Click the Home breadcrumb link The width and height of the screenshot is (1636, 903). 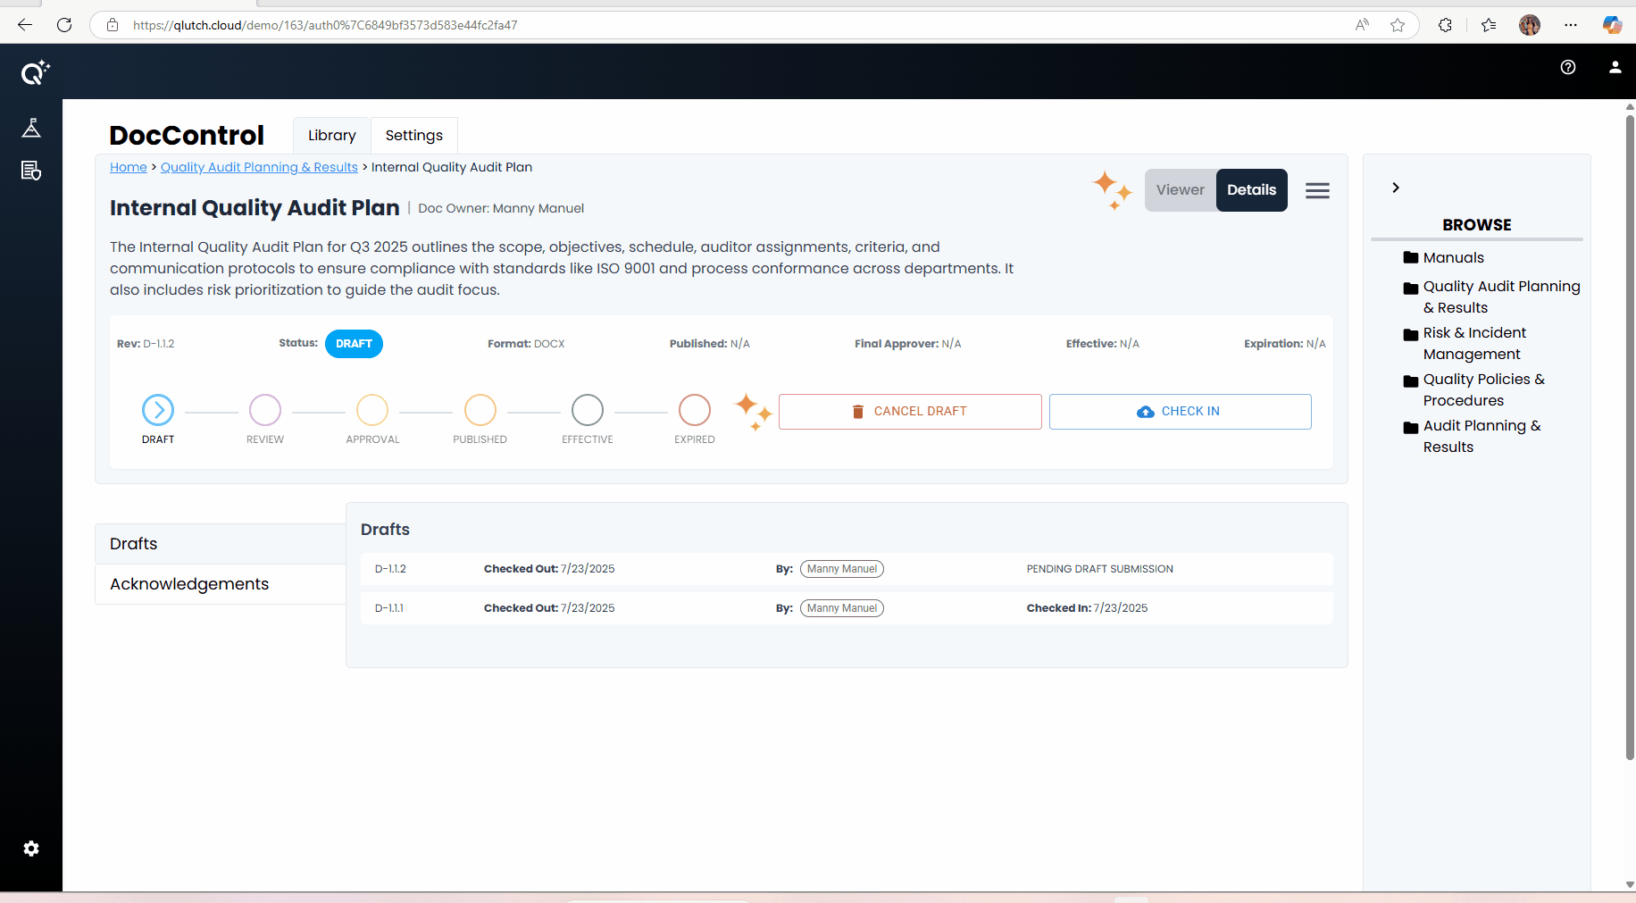click(x=129, y=167)
